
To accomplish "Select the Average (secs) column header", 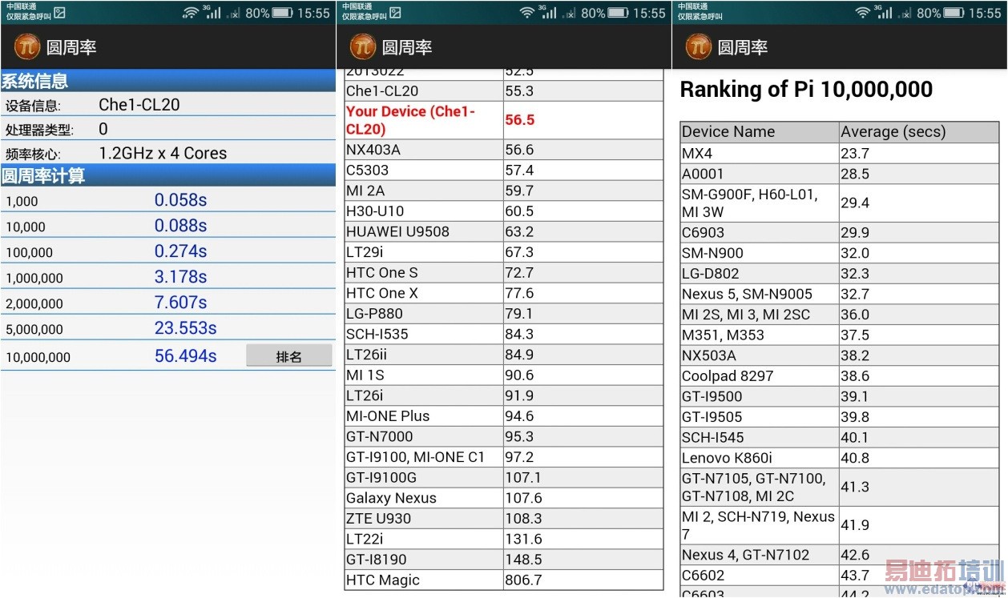I will pyautogui.click(x=919, y=132).
